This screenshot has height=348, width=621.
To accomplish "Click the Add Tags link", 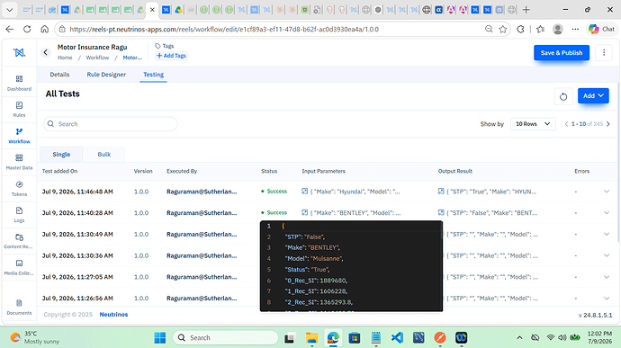I will point(171,56).
